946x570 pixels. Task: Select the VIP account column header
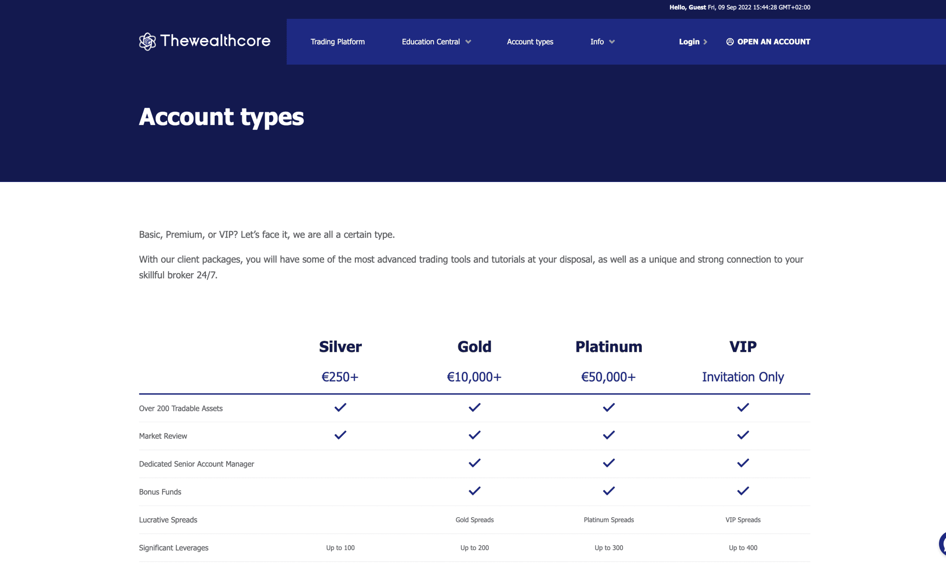click(743, 347)
